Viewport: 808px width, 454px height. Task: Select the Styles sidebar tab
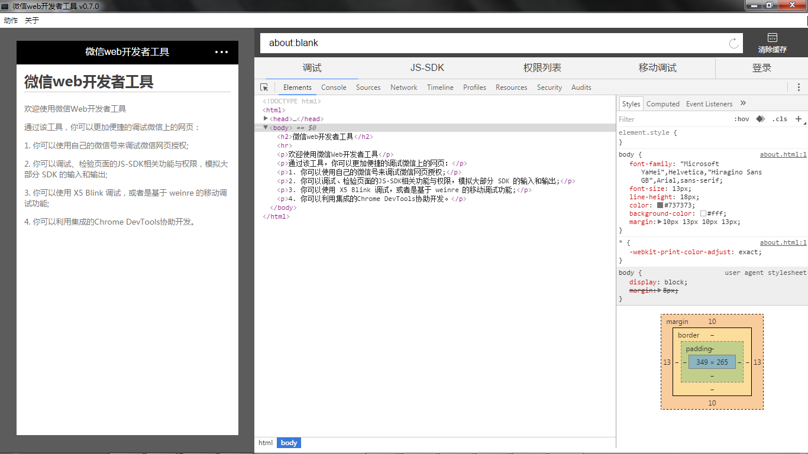click(631, 104)
